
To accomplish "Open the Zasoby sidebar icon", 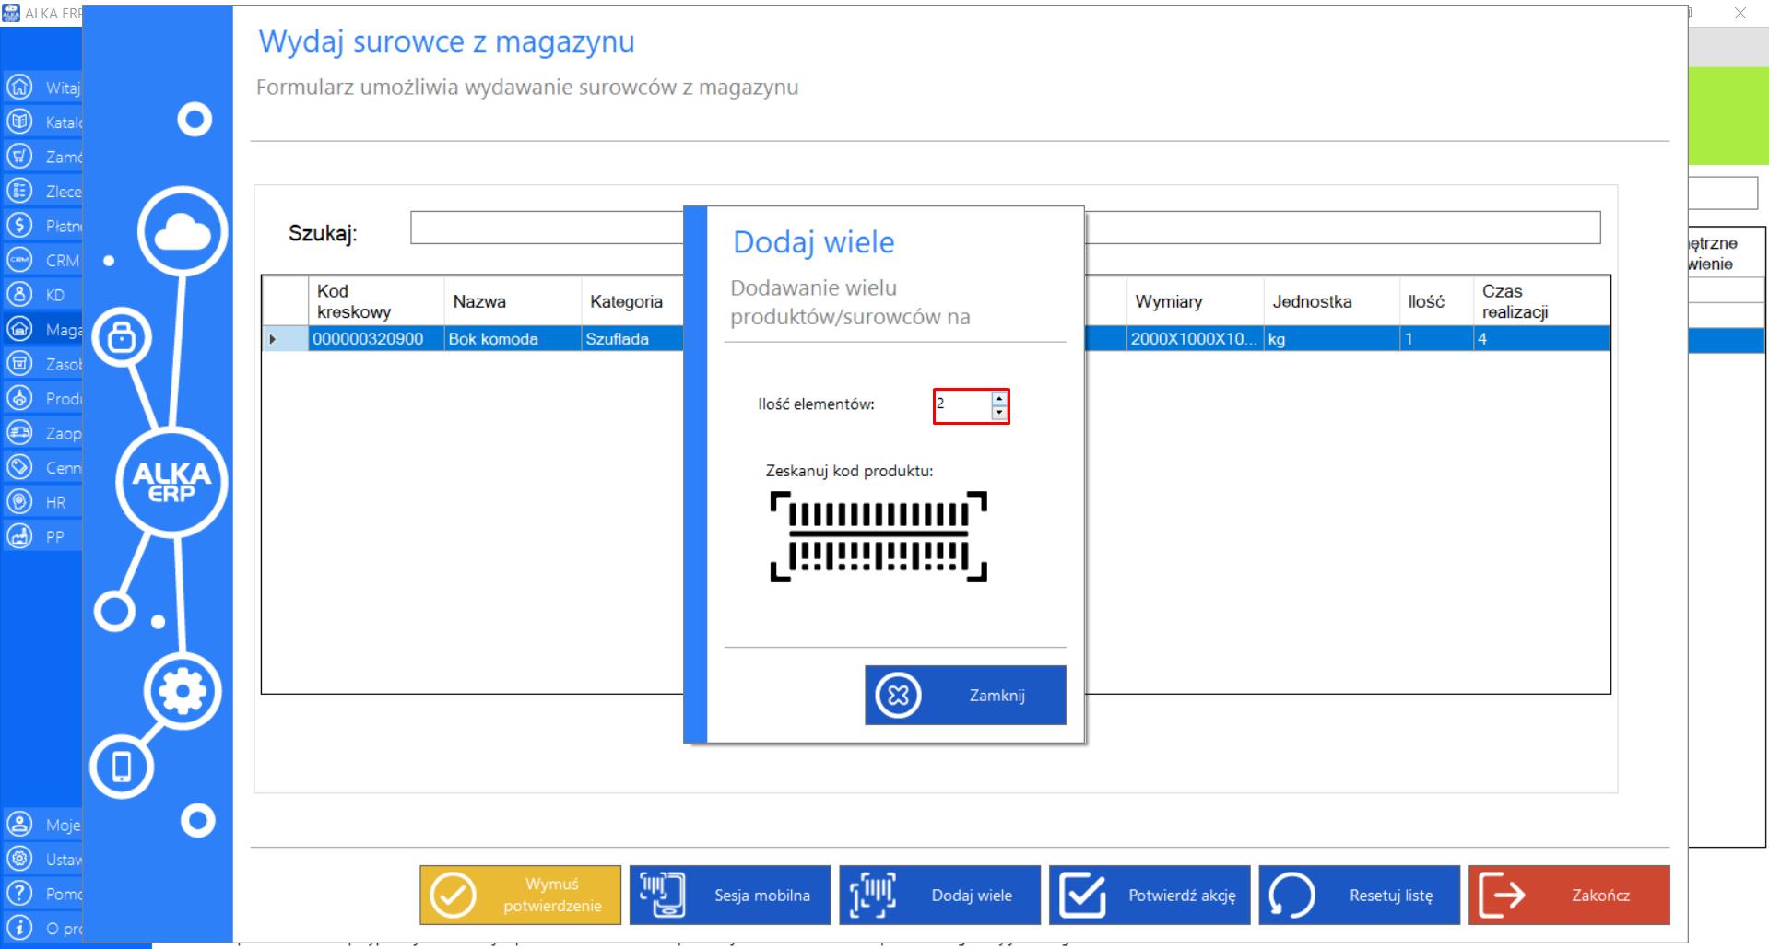I will point(19,363).
